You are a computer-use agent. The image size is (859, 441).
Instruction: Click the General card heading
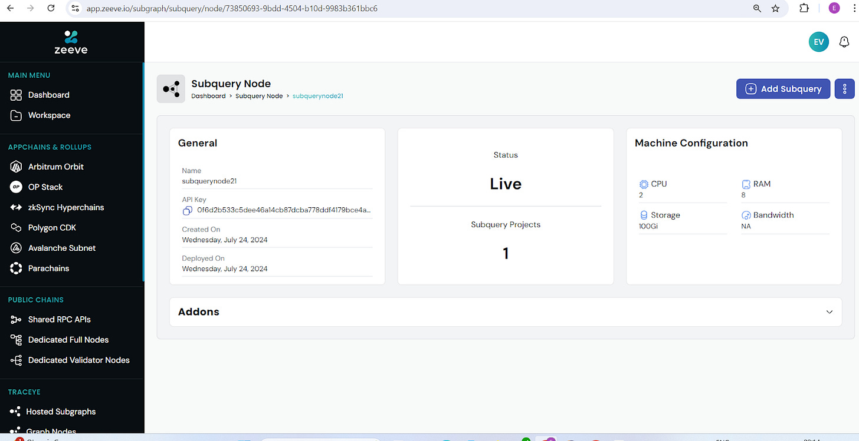(198, 143)
